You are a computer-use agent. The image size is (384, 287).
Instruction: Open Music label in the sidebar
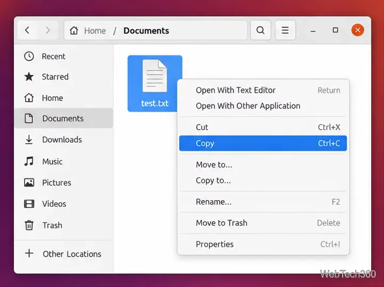pyautogui.click(x=52, y=161)
